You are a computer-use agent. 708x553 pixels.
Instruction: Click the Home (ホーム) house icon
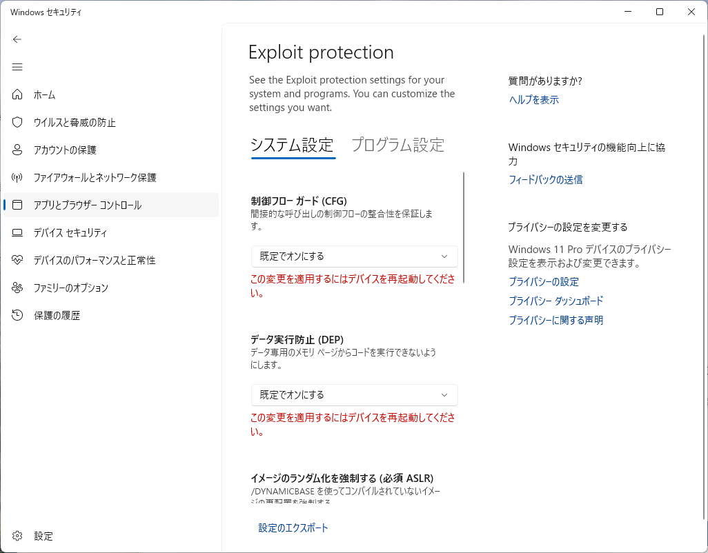[x=17, y=94]
